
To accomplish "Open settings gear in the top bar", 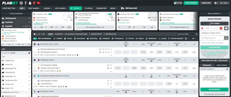I will click(216, 3).
